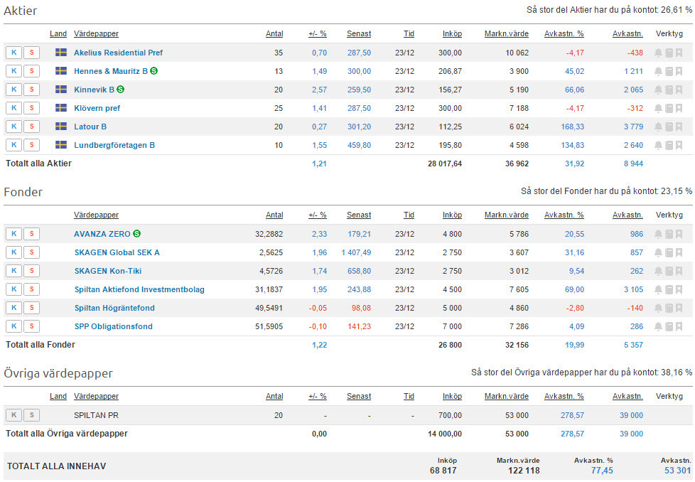Sort Övriga värdepapper by Inköp header
This screenshot has height=482, width=695.
click(x=451, y=397)
